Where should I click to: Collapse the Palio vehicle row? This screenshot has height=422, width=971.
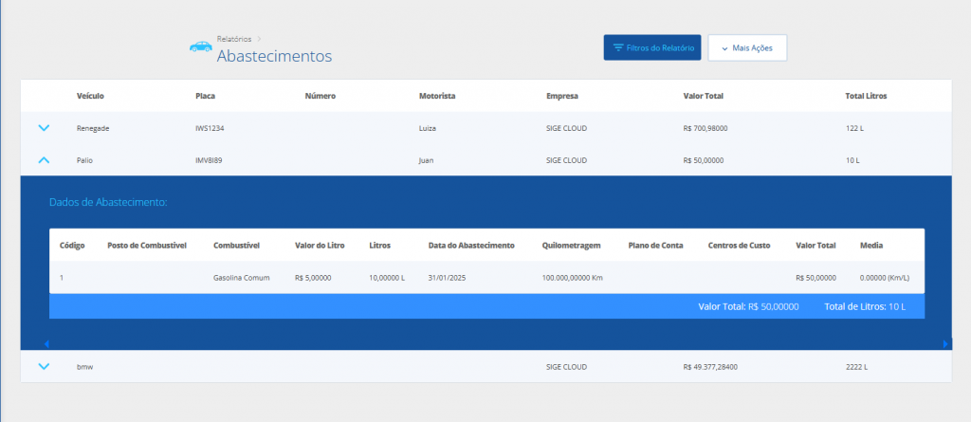click(44, 160)
